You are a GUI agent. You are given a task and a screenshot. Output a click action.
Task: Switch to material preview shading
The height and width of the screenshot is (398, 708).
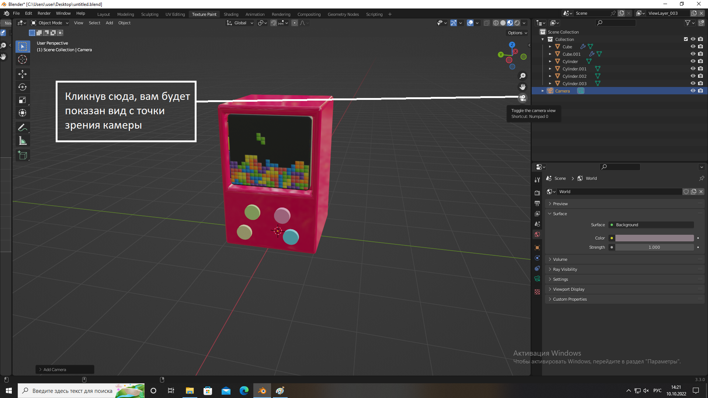coord(510,23)
